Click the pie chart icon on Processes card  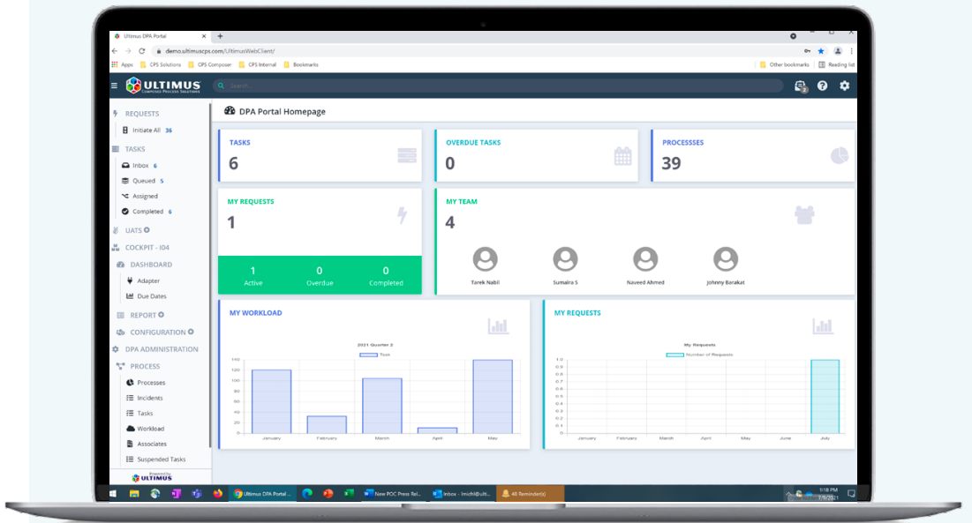[x=839, y=155]
